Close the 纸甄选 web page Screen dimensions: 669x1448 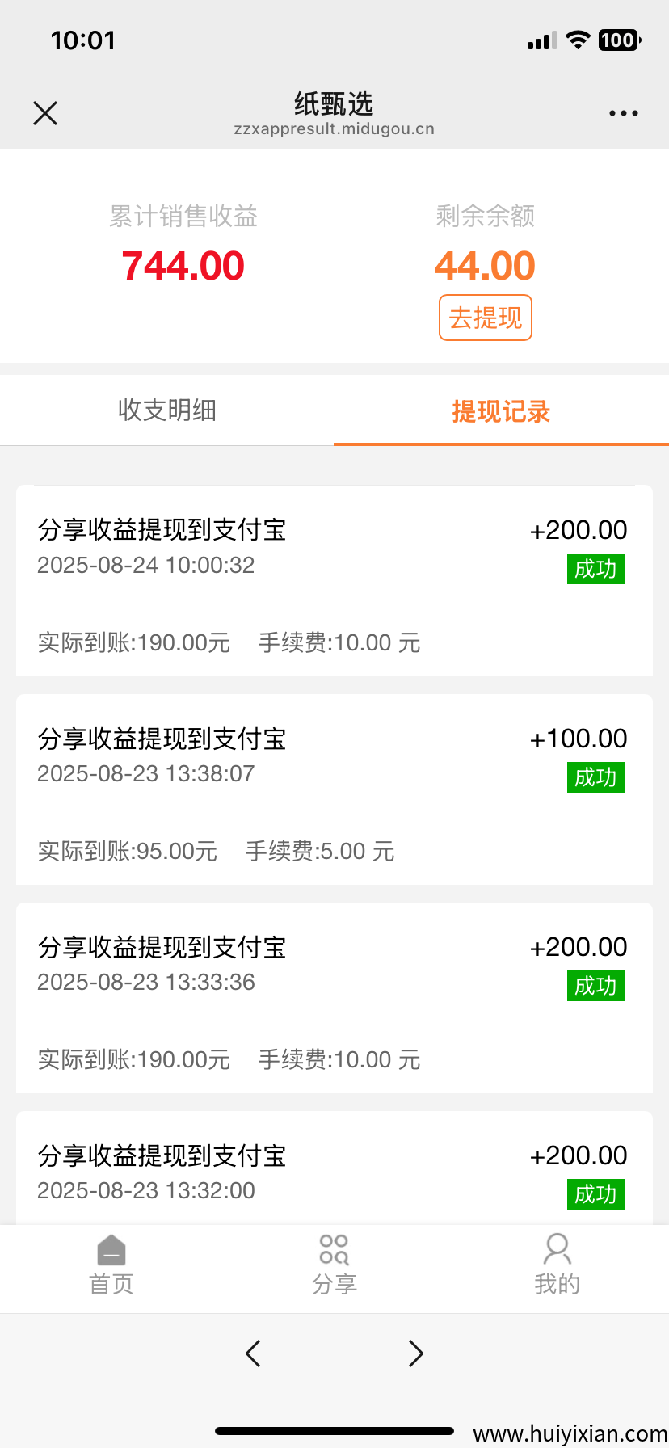(x=45, y=113)
